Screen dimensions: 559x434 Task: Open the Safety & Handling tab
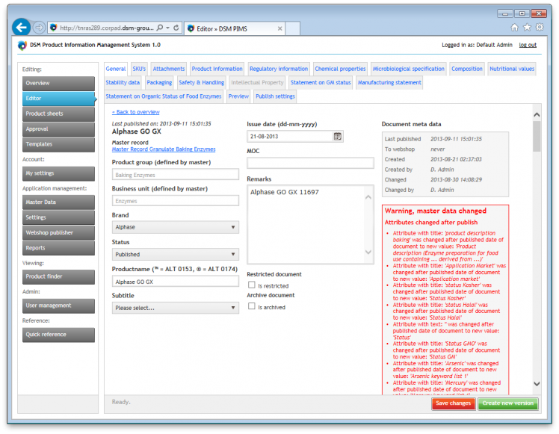[202, 83]
